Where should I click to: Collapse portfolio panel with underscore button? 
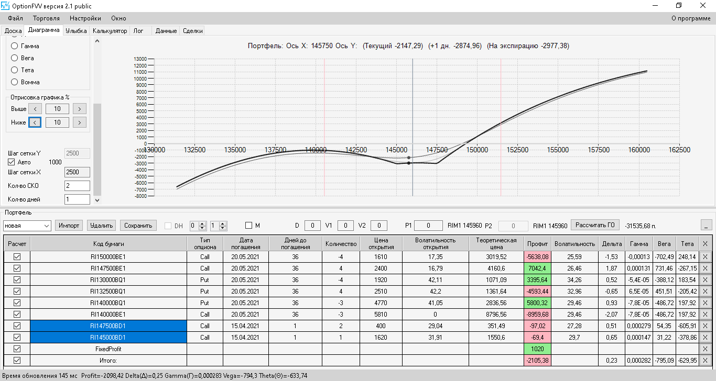707,225
